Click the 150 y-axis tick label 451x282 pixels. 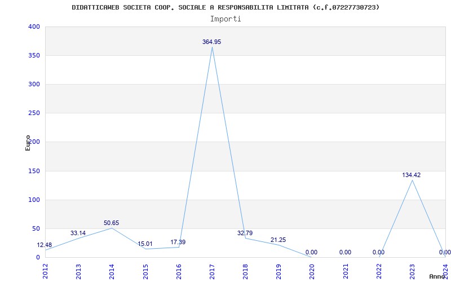point(34,171)
